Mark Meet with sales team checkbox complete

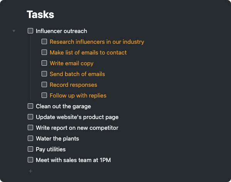30,160
